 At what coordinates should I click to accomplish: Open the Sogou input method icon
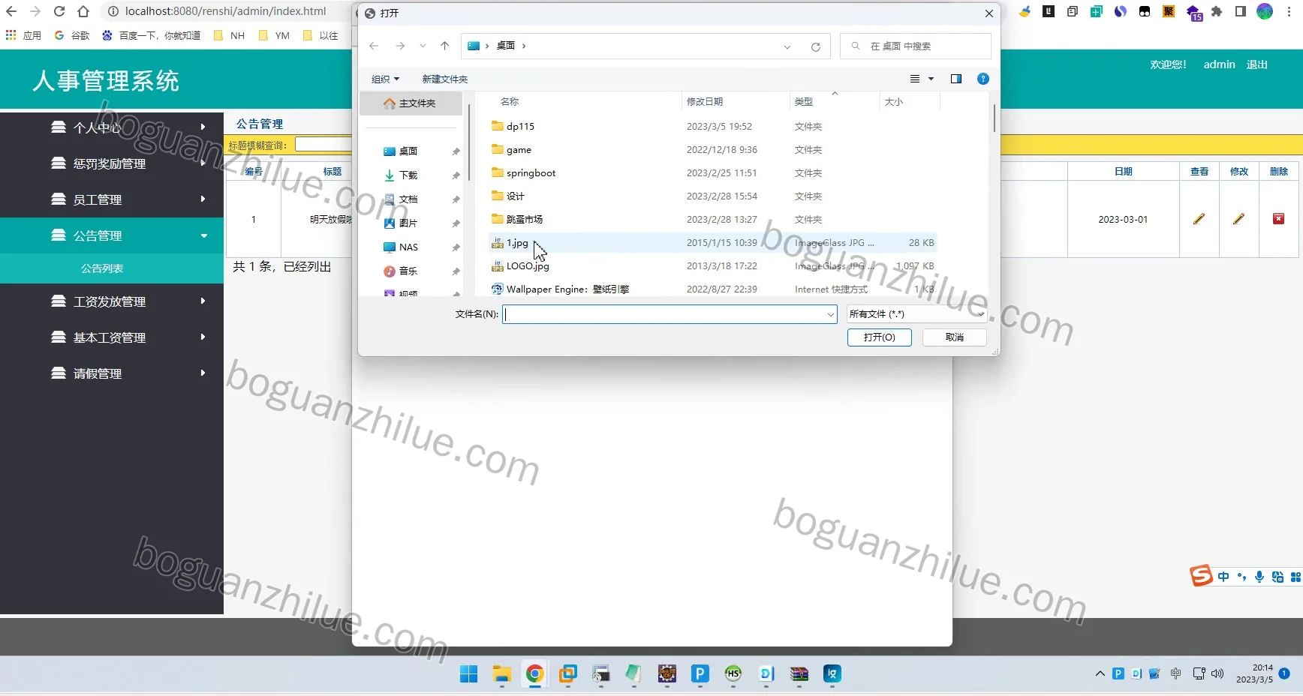pos(1201,576)
